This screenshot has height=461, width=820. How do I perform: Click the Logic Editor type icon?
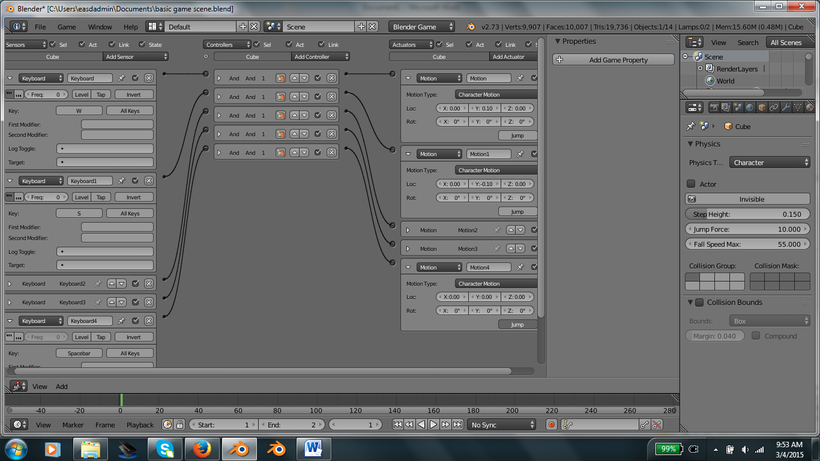tap(19, 386)
